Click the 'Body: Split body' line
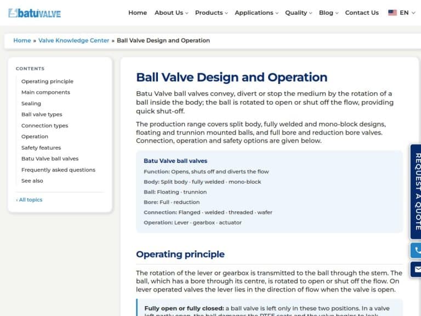This screenshot has width=421, height=316. [x=202, y=182]
